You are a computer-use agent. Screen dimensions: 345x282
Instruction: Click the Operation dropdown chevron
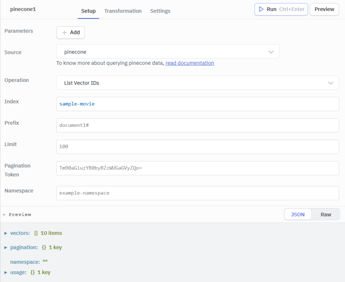[x=330, y=83]
